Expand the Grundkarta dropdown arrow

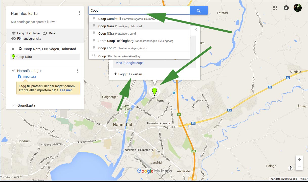(x=14, y=105)
